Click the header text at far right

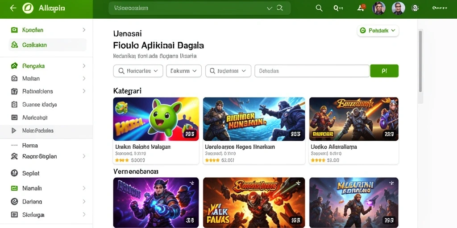[440, 8]
